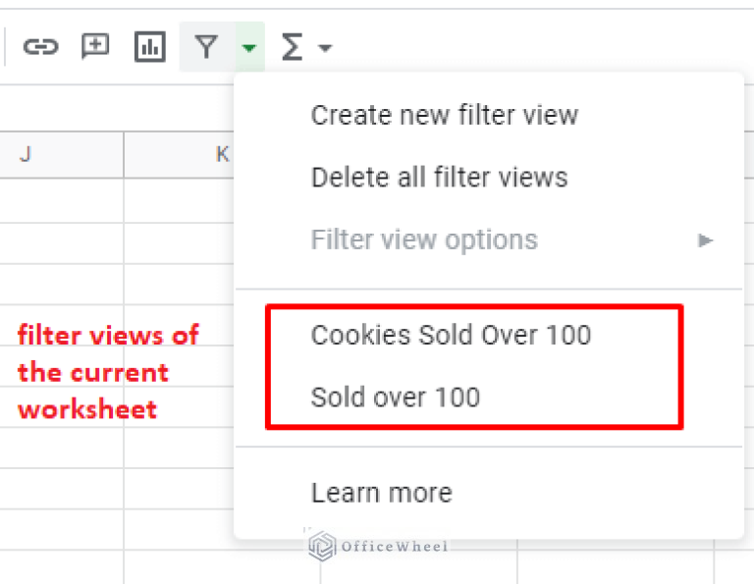Click the red filter views annotation text

click(x=108, y=372)
